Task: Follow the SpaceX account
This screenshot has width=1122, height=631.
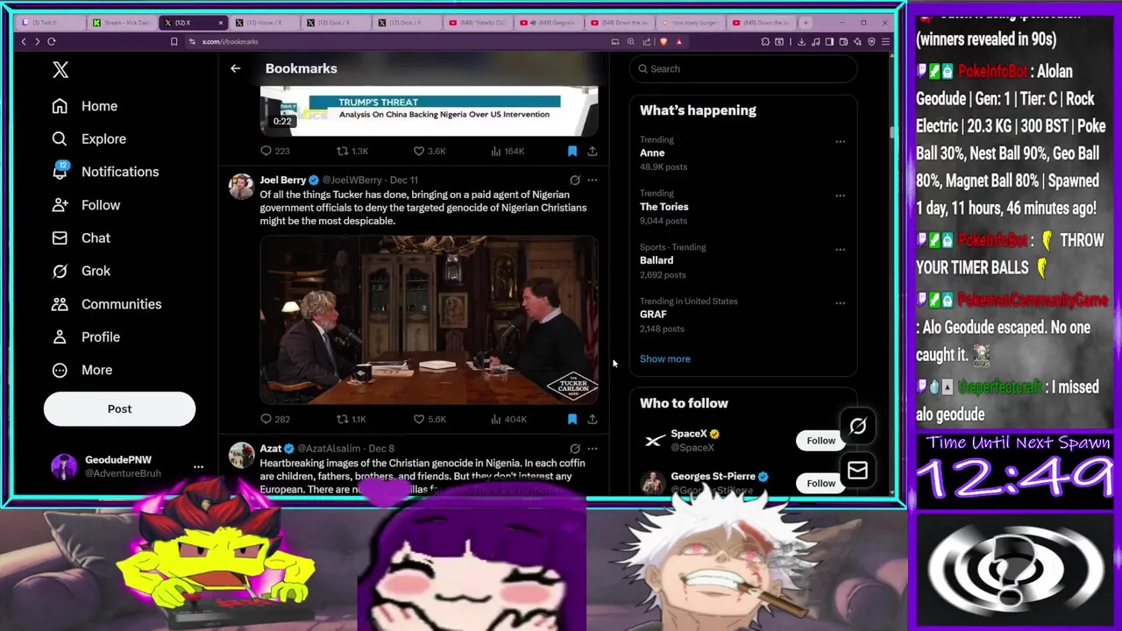Action: [x=820, y=441]
